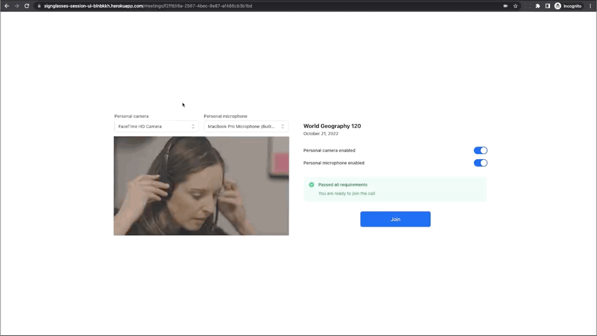The image size is (597, 336).
Task: Toggle Personal microphone enabled switch
Action: click(x=480, y=163)
